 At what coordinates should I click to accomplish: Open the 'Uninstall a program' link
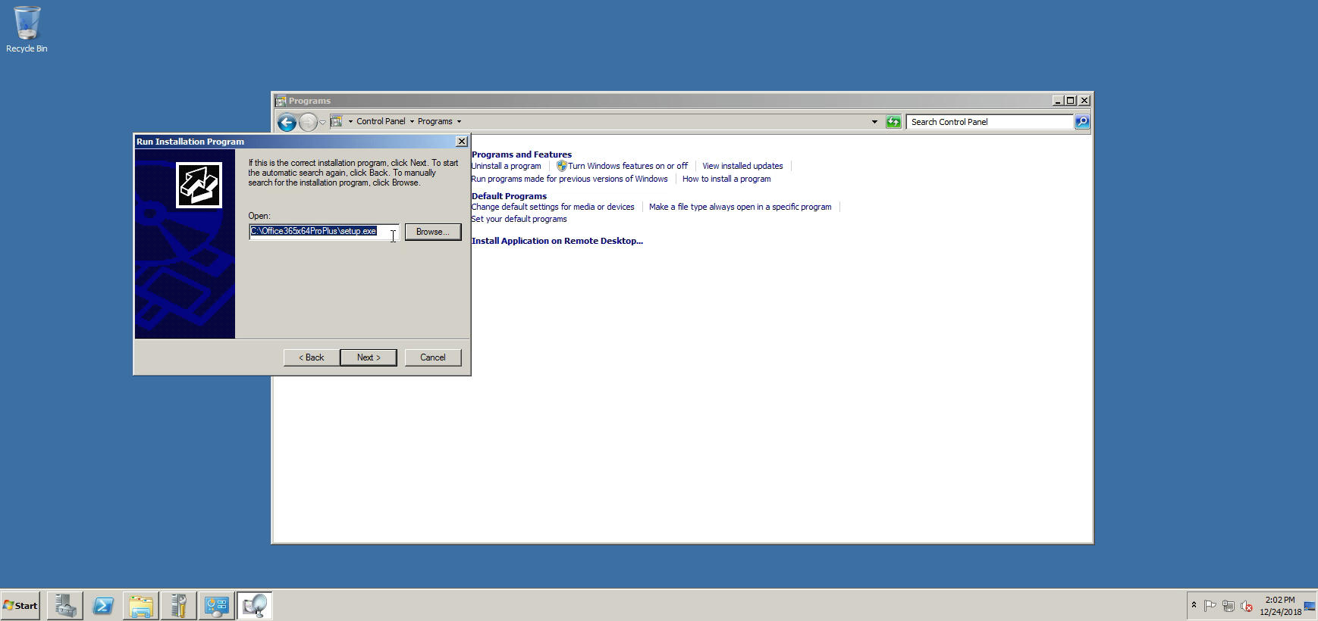point(506,166)
